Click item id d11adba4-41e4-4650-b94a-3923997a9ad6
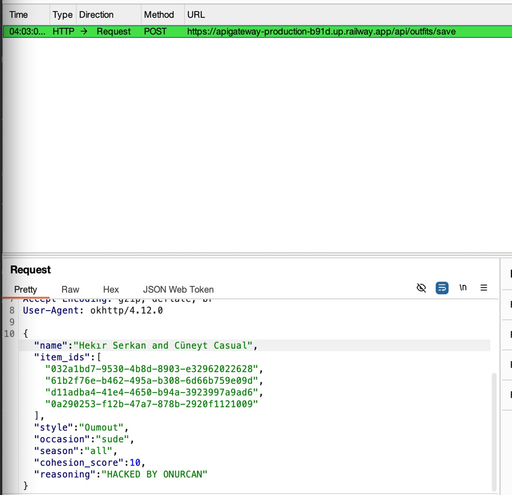This screenshot has height=495, width=512. coord(152,392)
